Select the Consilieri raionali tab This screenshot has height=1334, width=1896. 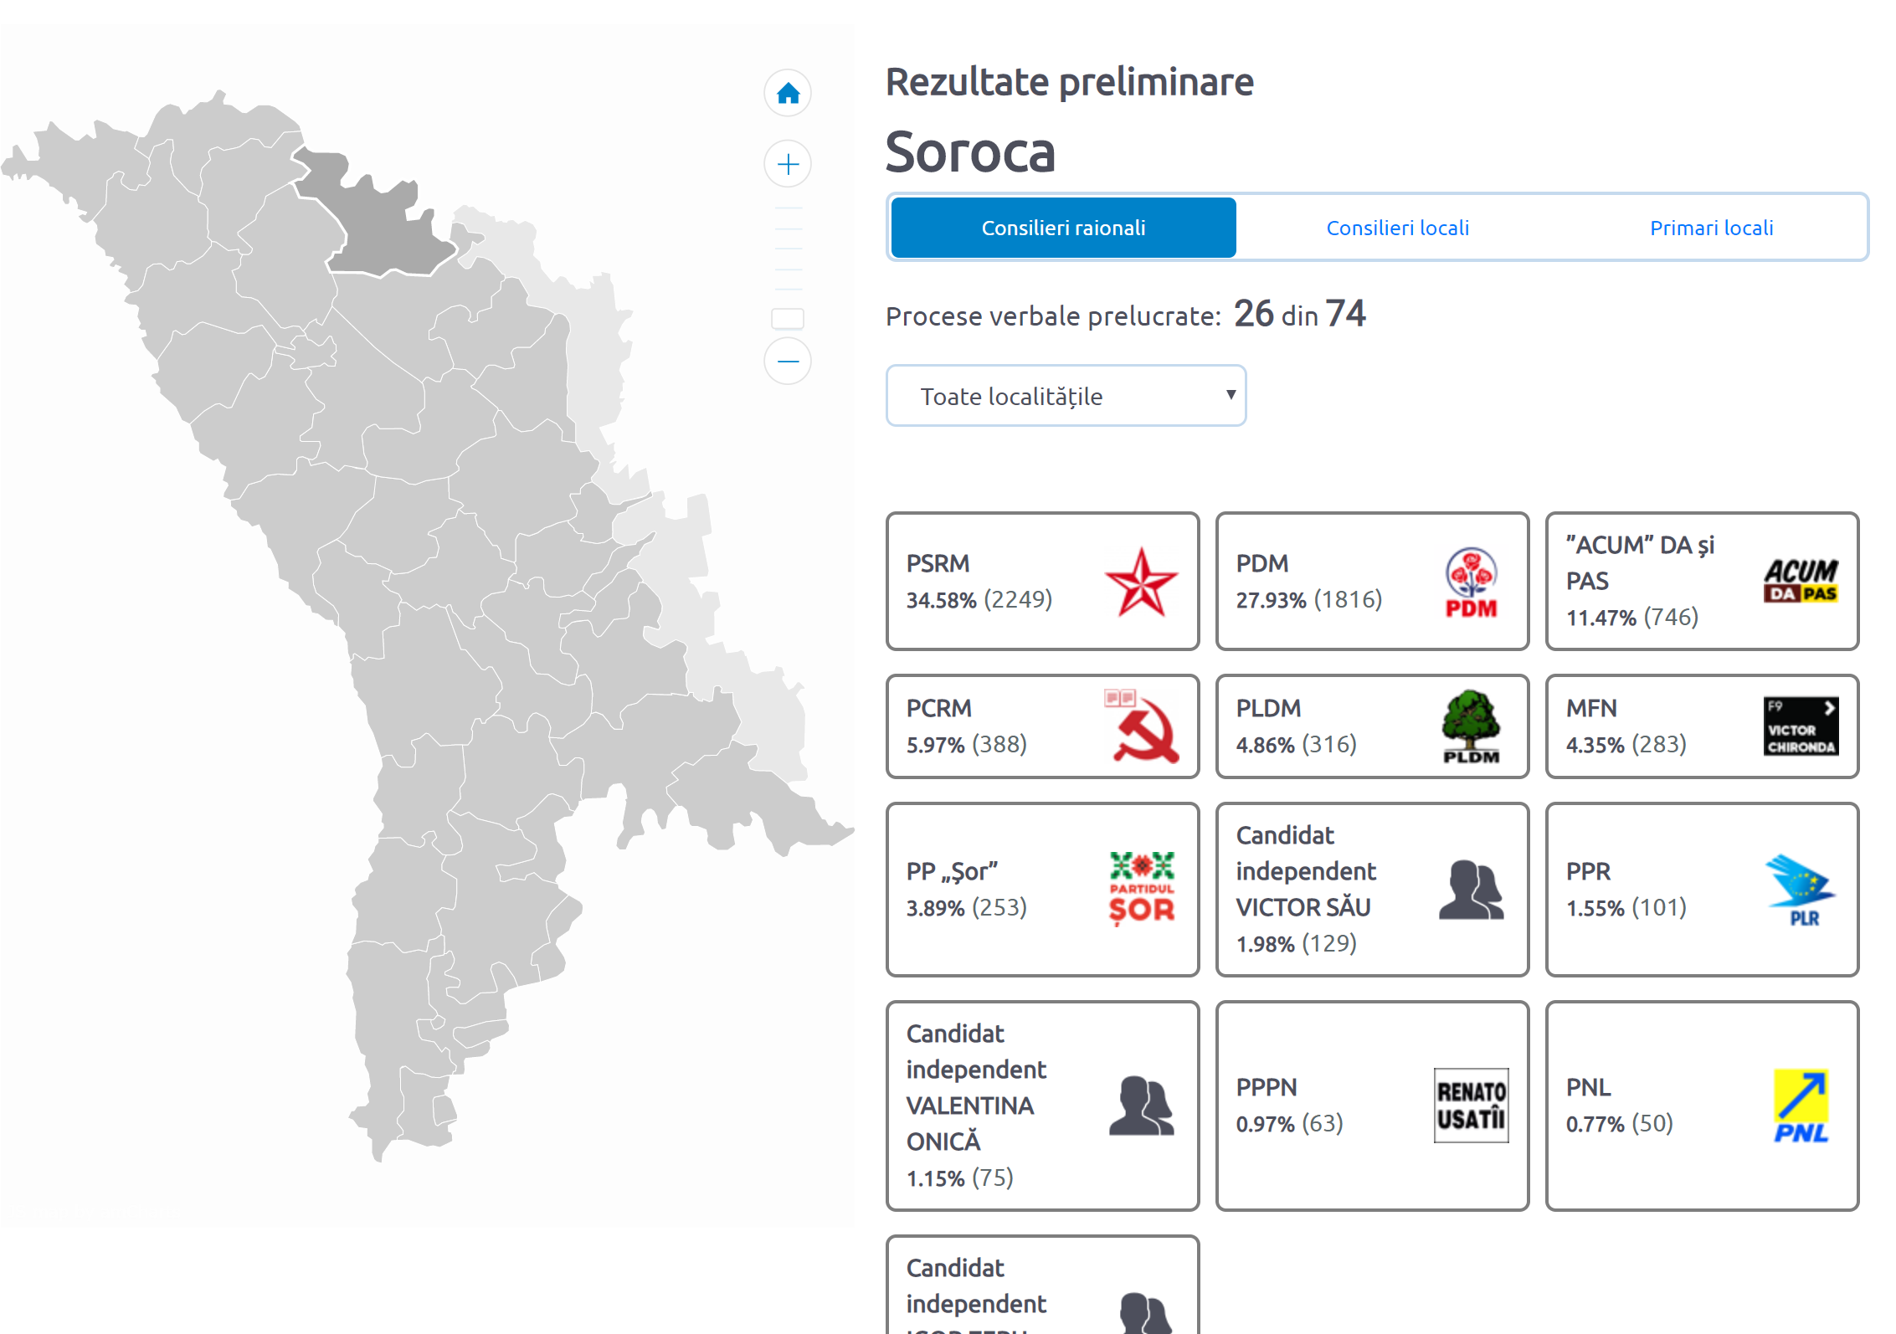[1063, 228]
